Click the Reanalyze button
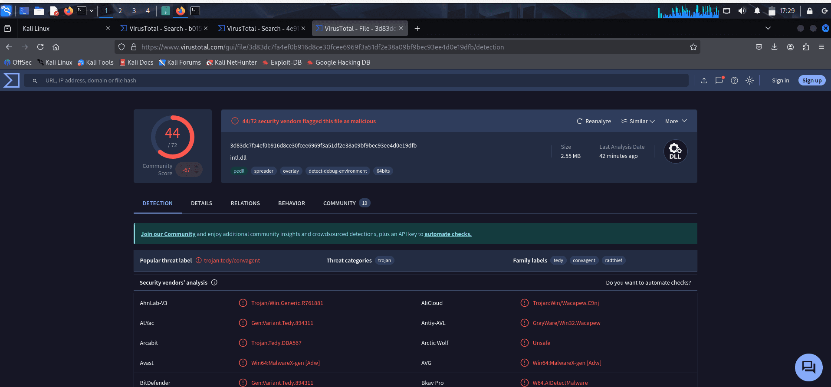831x387 pixels. pos(594,121)
